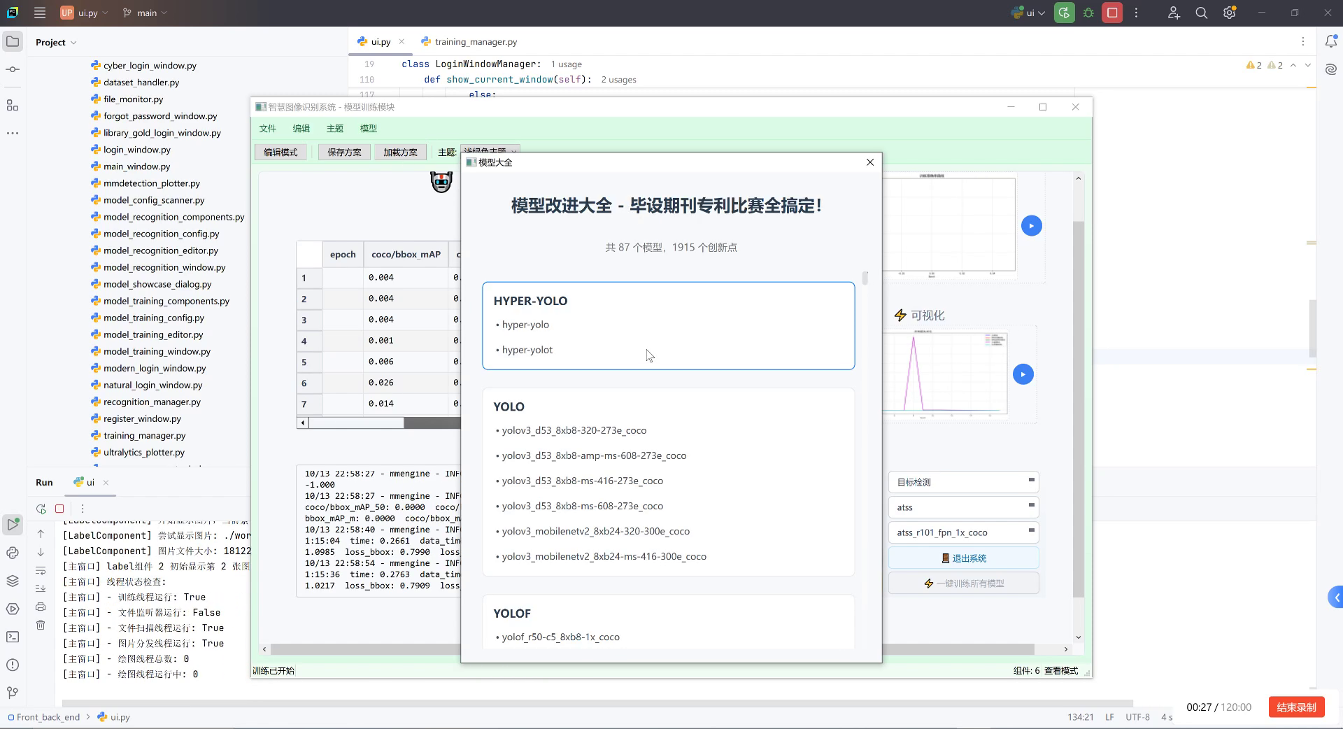Image resolution: width=1343 pixels, height=729 pixels.
Task: Click the training window vertical scrollbar
Action: click(x=1078, y=409)
